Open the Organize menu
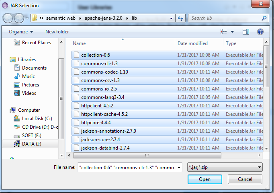Viewport: 274px width, 193px height. pos(21,32)
